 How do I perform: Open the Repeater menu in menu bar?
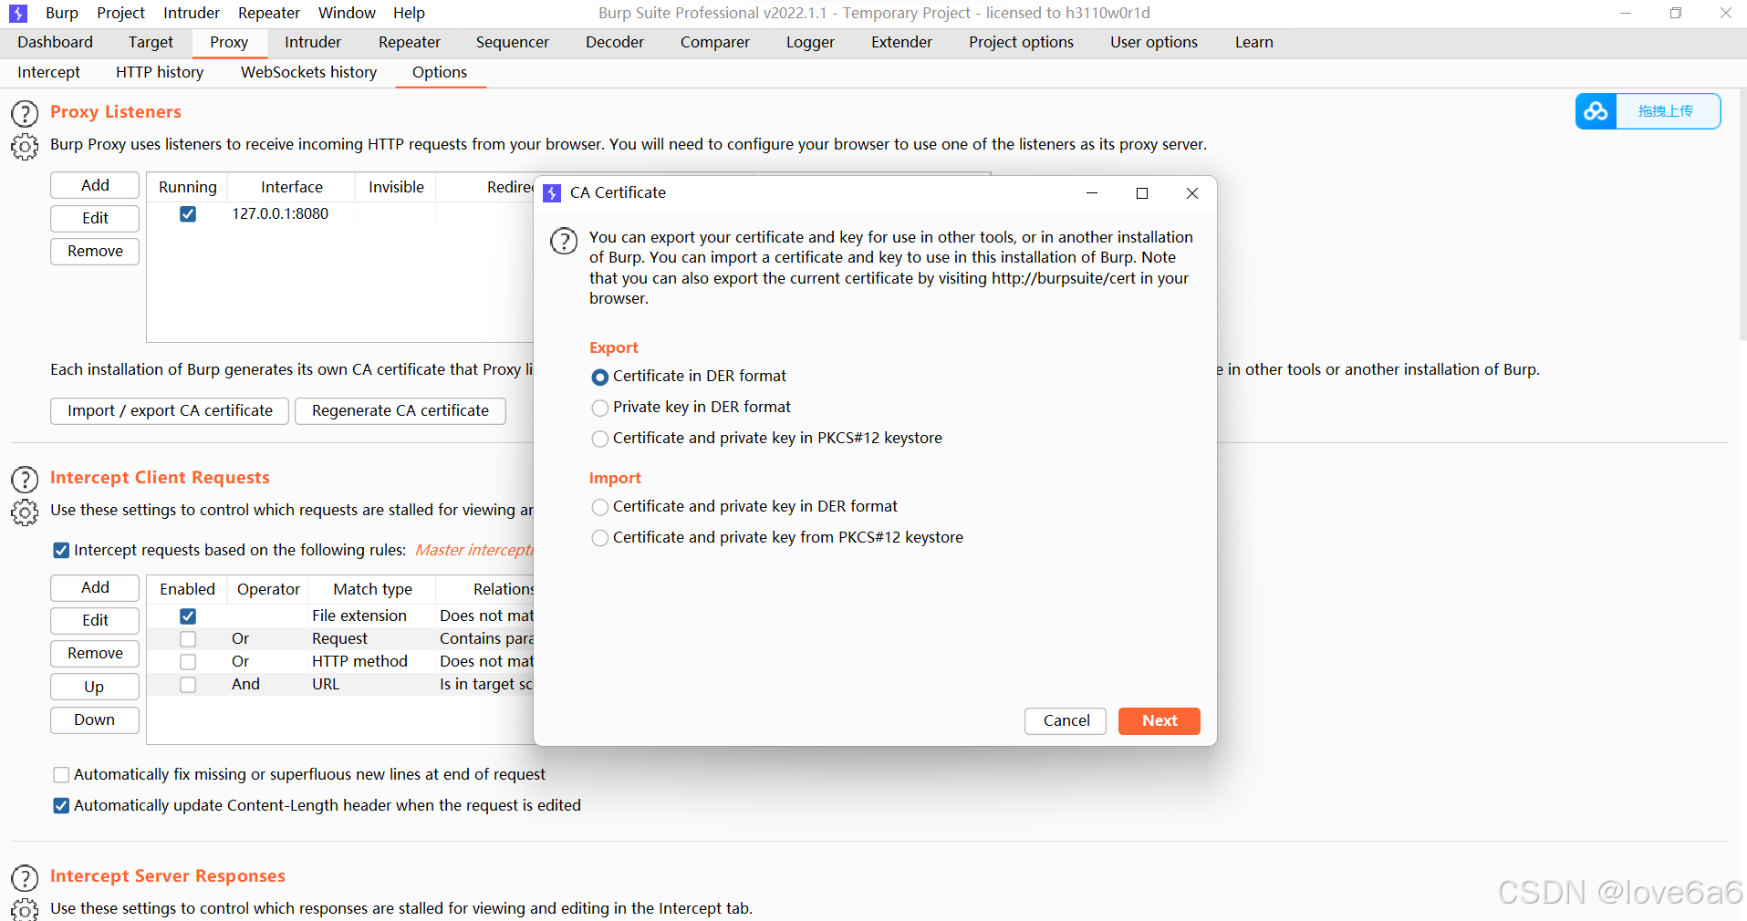pyautogui.click(x=269, y=13)
